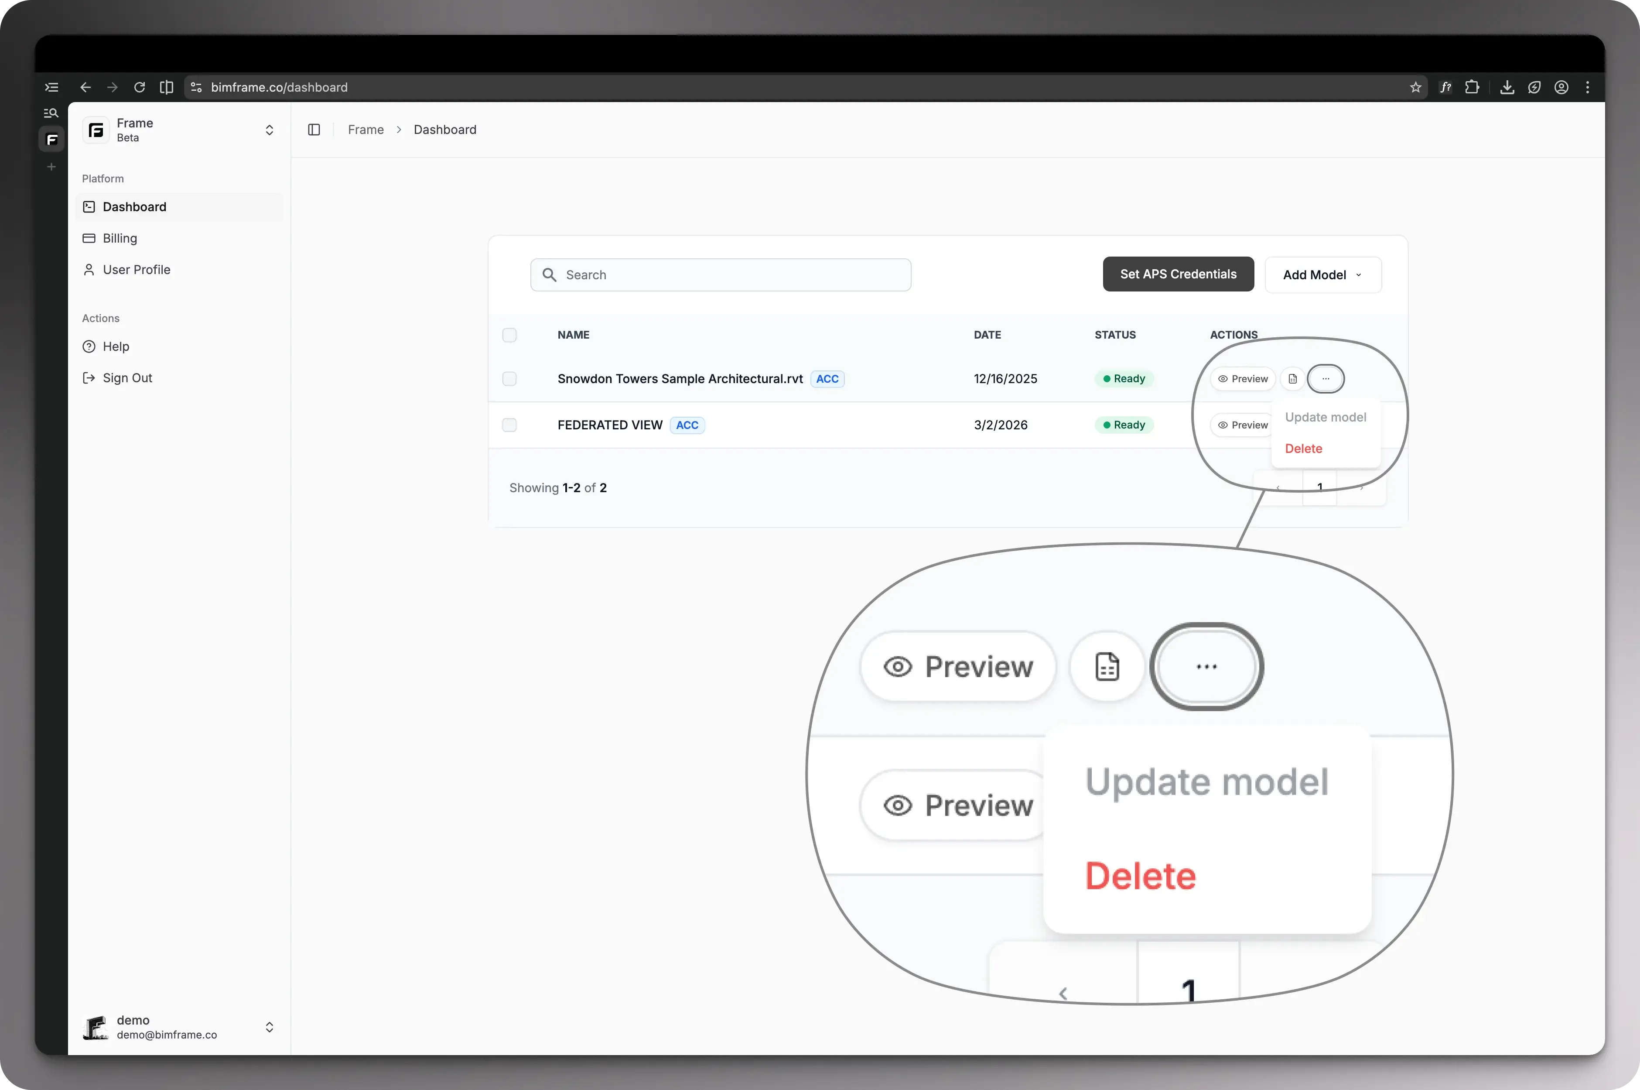Check the Snowdon Towers Sample Architectural row
The height and width of the screenshot is (1090, 1640).
(509, 379)
